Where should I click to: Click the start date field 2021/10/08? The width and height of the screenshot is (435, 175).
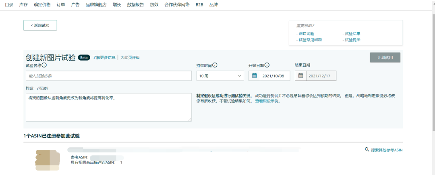tap(275, 76)
